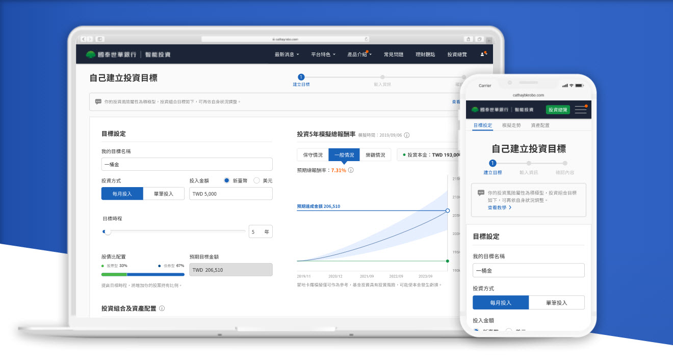Screen dimensions: 673x364
Task: Click the 我的目標名稱 input field on laptop
Action: [187, 164]
